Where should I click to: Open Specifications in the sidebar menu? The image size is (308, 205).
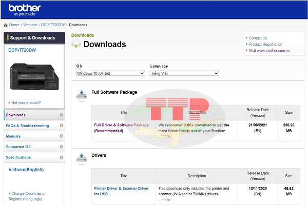click(34, 157)
